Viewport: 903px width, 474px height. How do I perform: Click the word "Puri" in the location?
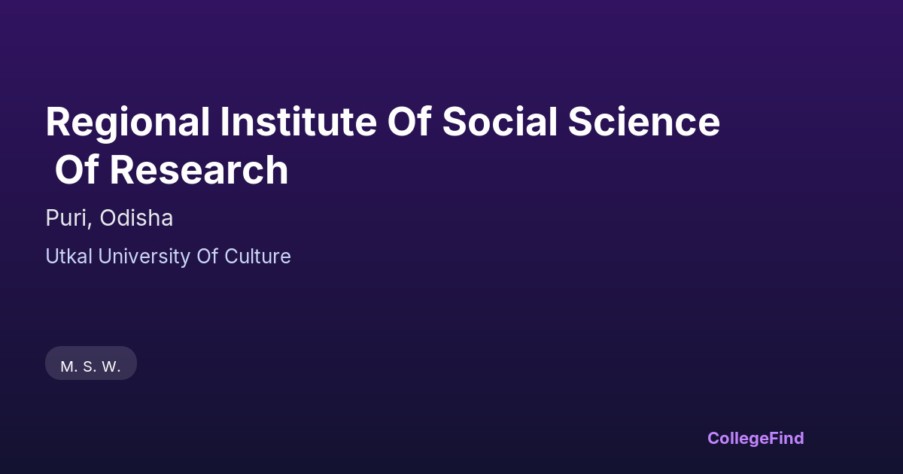tap(67, 218)
